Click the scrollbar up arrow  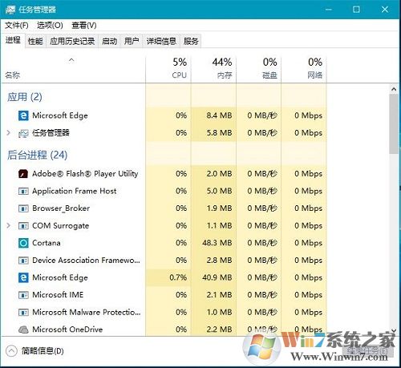pyautogui.click(x=394, y=89)
